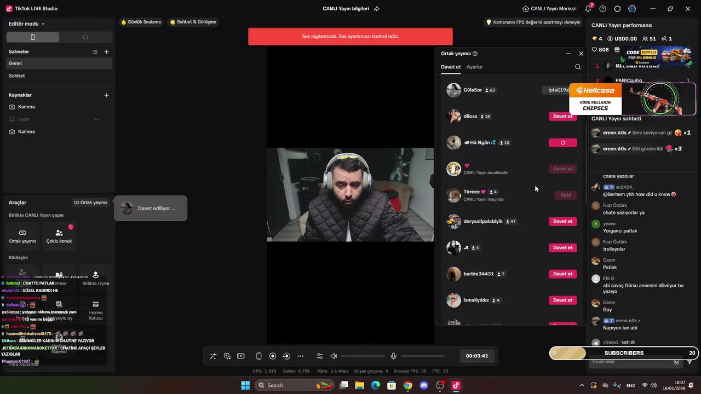Invite barbie34431 with Davet et
This screenshot has width=701, height=394.
[562, 274]
